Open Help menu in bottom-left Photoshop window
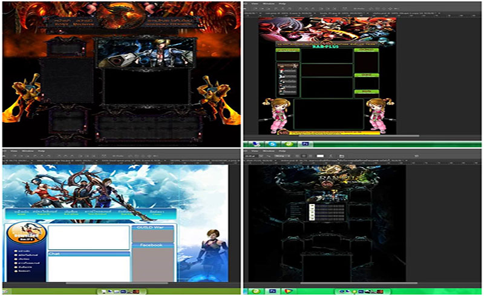Image resolution: width=484 pixels, height=296 pixels. pyautogui.click(x=42, y=150)
